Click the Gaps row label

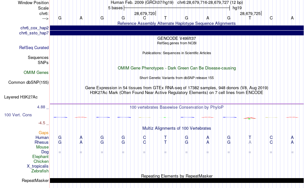[x=44, y=133]
